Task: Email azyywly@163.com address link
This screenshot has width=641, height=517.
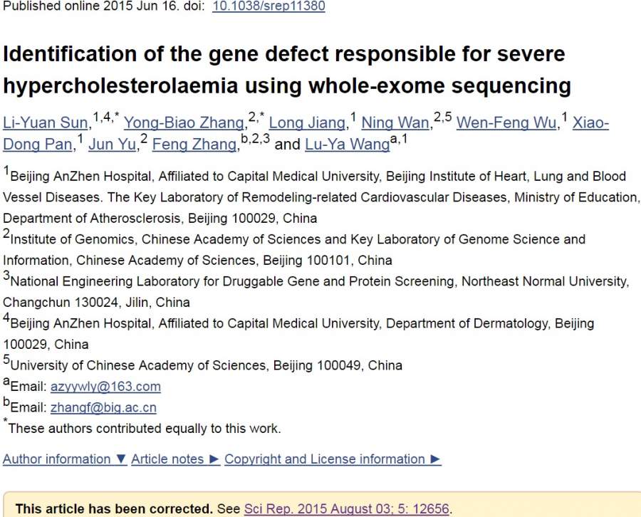Action: pyautogui.click(x=105, y=387)
